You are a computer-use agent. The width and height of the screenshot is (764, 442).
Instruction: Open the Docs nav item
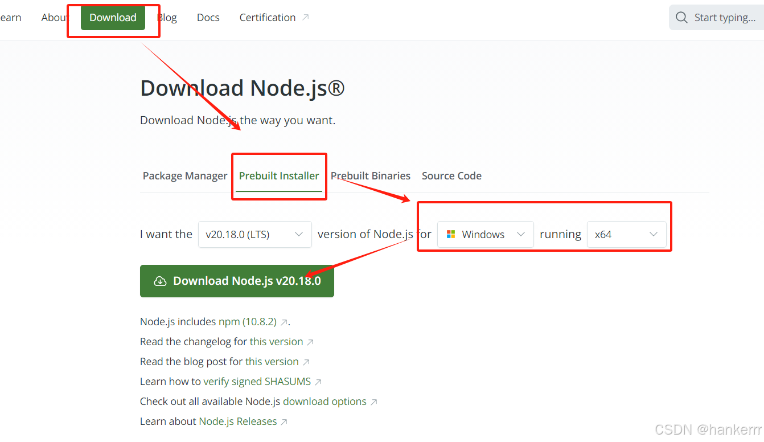[208, 18]
